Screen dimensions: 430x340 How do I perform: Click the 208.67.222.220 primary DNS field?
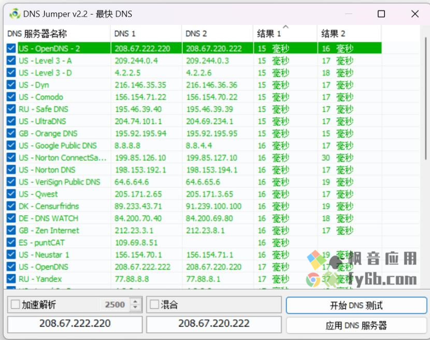coord(75,324)
